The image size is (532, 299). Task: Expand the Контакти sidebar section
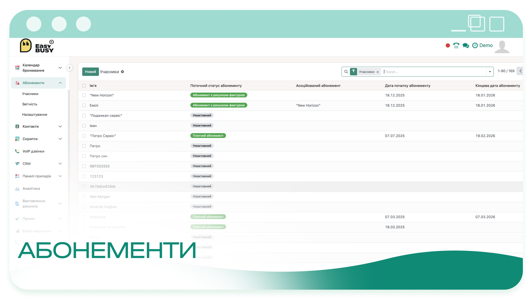[x=38, y=127]
